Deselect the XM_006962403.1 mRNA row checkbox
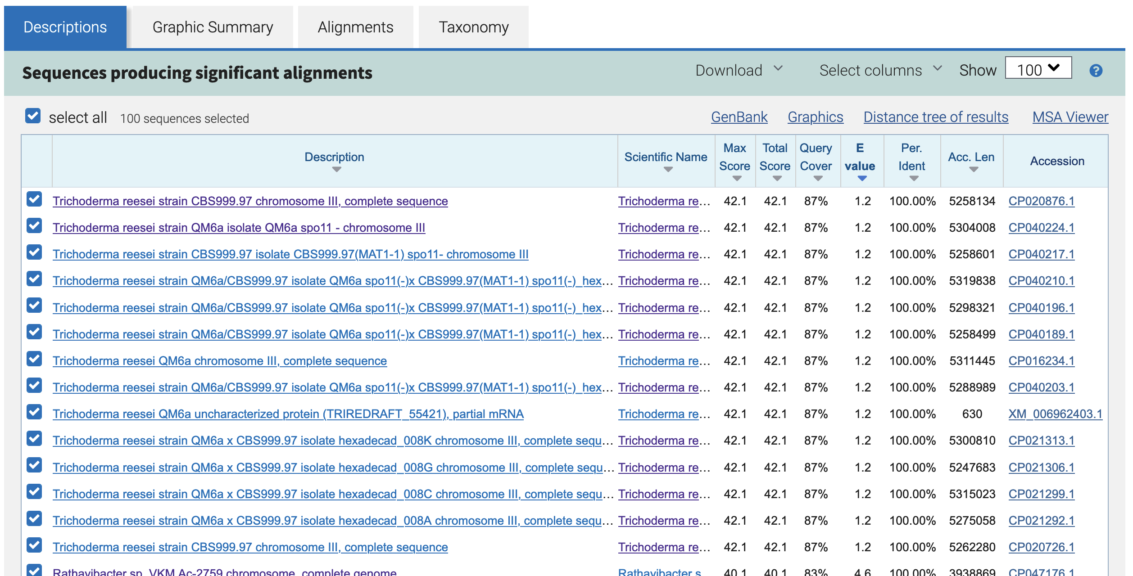Viewport: 1133px width, 576px height. 34,412
